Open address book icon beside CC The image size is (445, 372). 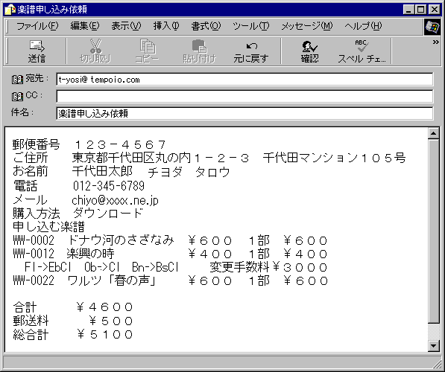17,96
